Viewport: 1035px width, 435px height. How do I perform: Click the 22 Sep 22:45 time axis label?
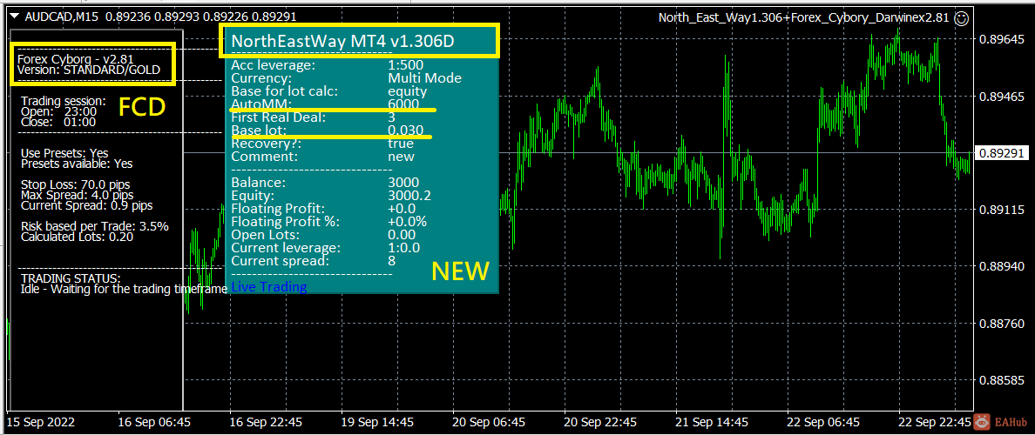[x=936, y=421]
